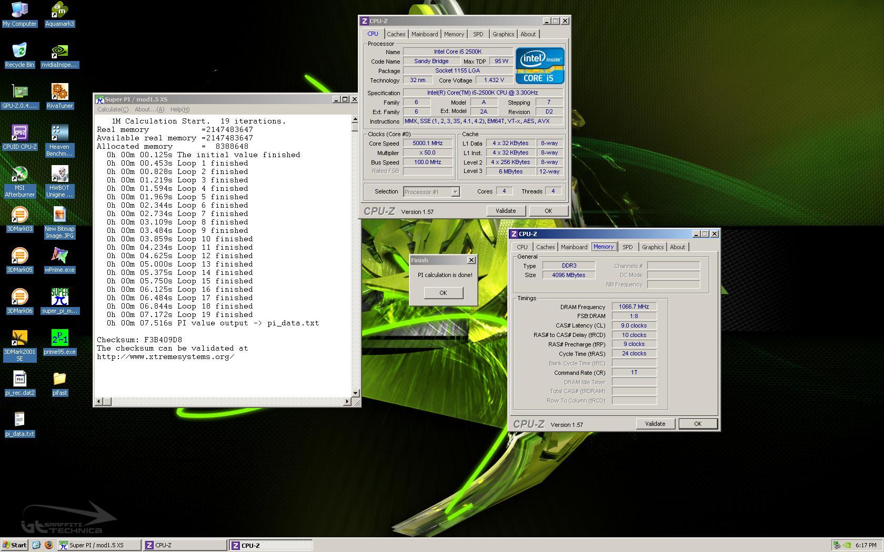Open SPD tab in memory CPU-Z window

pos(627,247)
